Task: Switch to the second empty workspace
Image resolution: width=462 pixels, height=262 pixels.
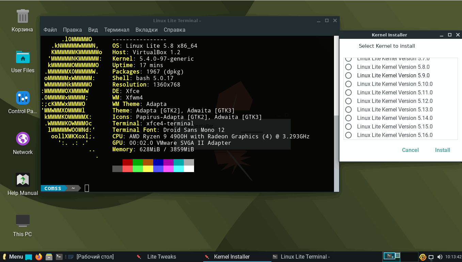Action: pos(409,257)
